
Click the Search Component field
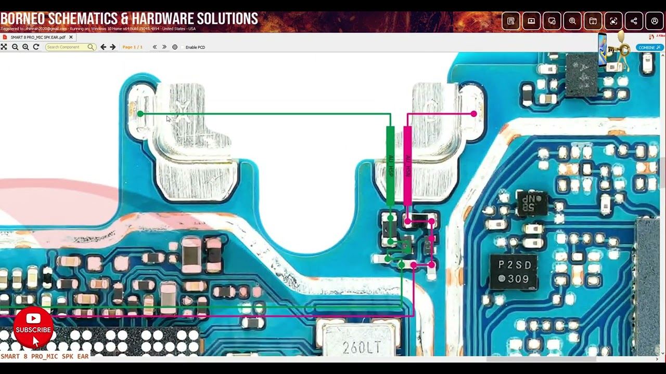tap(70, 47)
